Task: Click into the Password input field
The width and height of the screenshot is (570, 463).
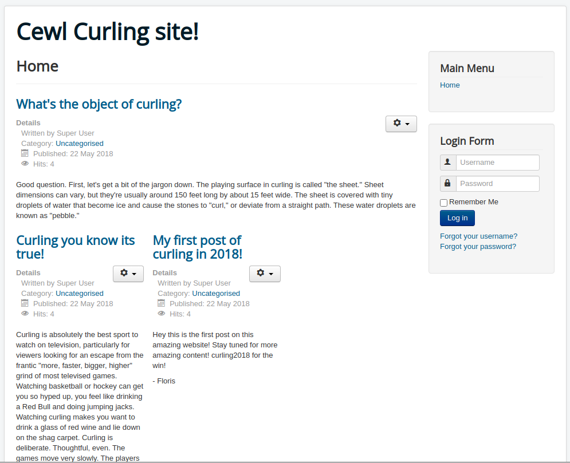Action: pos(498,183)
